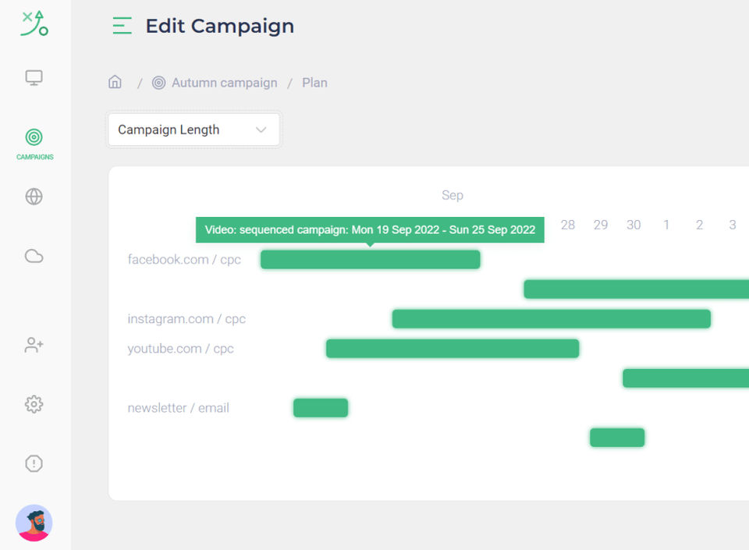This screenshot has width=749, height=550.
Task: Open the globe icon in sidebar
Action: click(x=34, y=197)
